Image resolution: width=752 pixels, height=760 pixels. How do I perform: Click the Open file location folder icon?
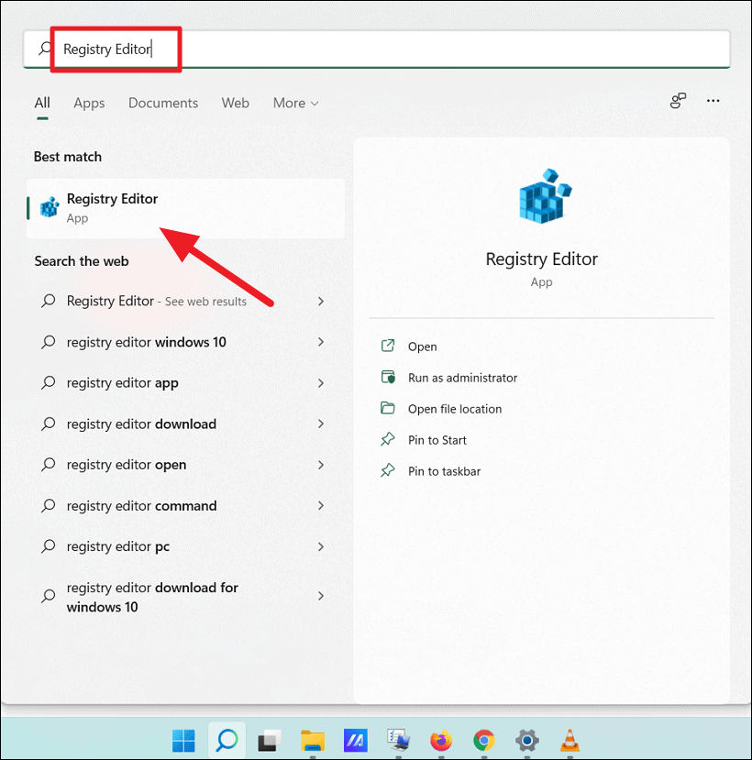(x=388, y=408)
